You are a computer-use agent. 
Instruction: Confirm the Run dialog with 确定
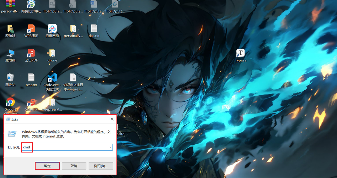47,166
